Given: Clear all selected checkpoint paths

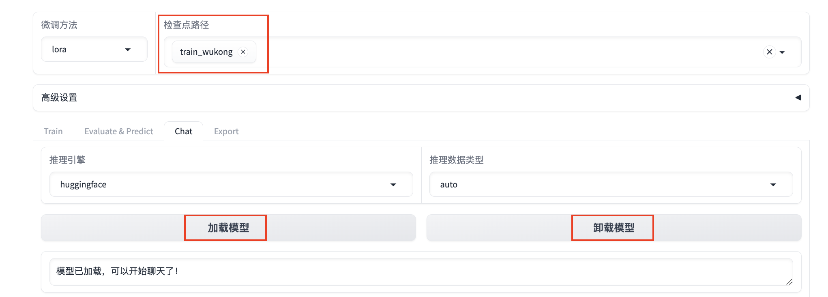Looking at the screenshot, I should tap(769, 52).
